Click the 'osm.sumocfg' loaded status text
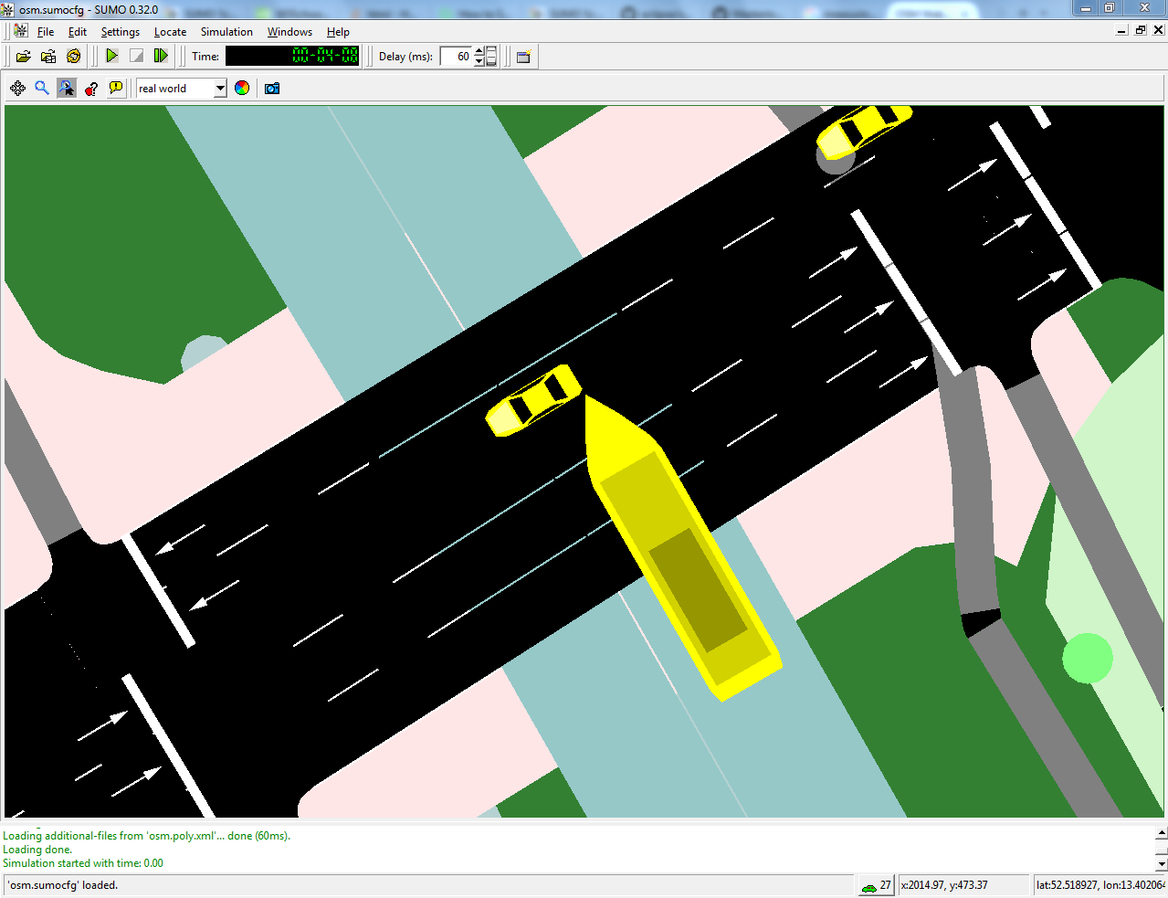The height and width of the screenshot is (898, 1168). (63, 885)
